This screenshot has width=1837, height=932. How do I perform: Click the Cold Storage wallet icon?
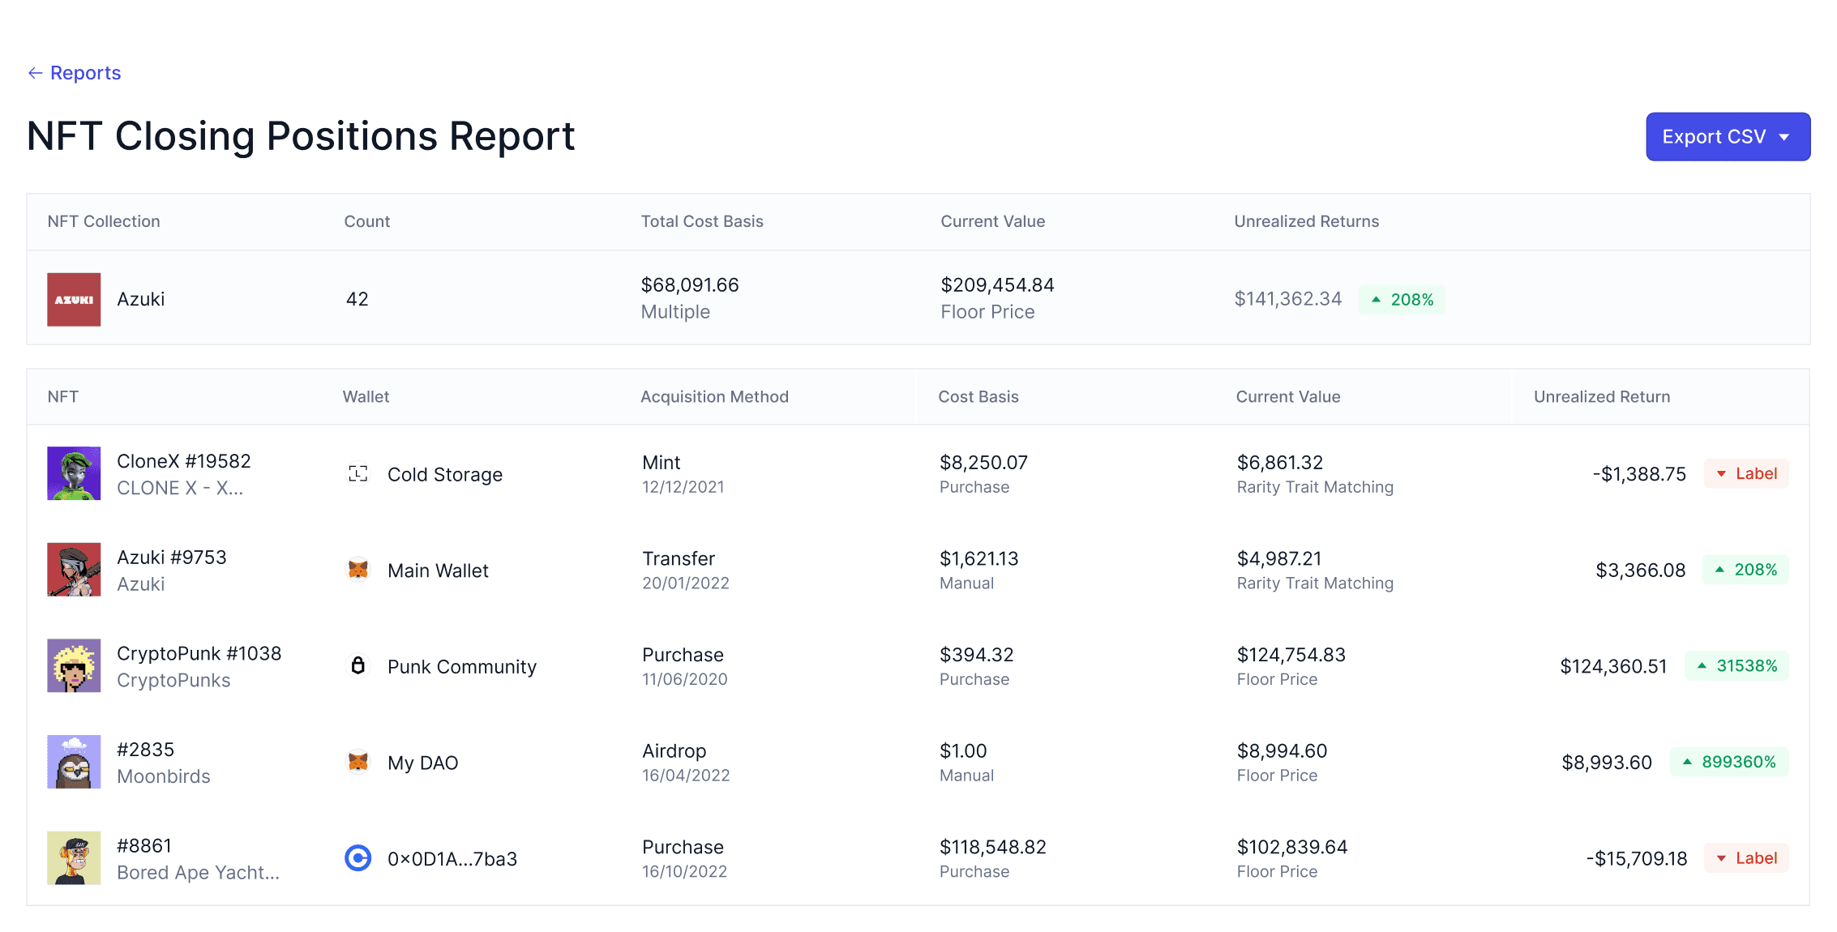pyautogui.click(x=358, y=474)
